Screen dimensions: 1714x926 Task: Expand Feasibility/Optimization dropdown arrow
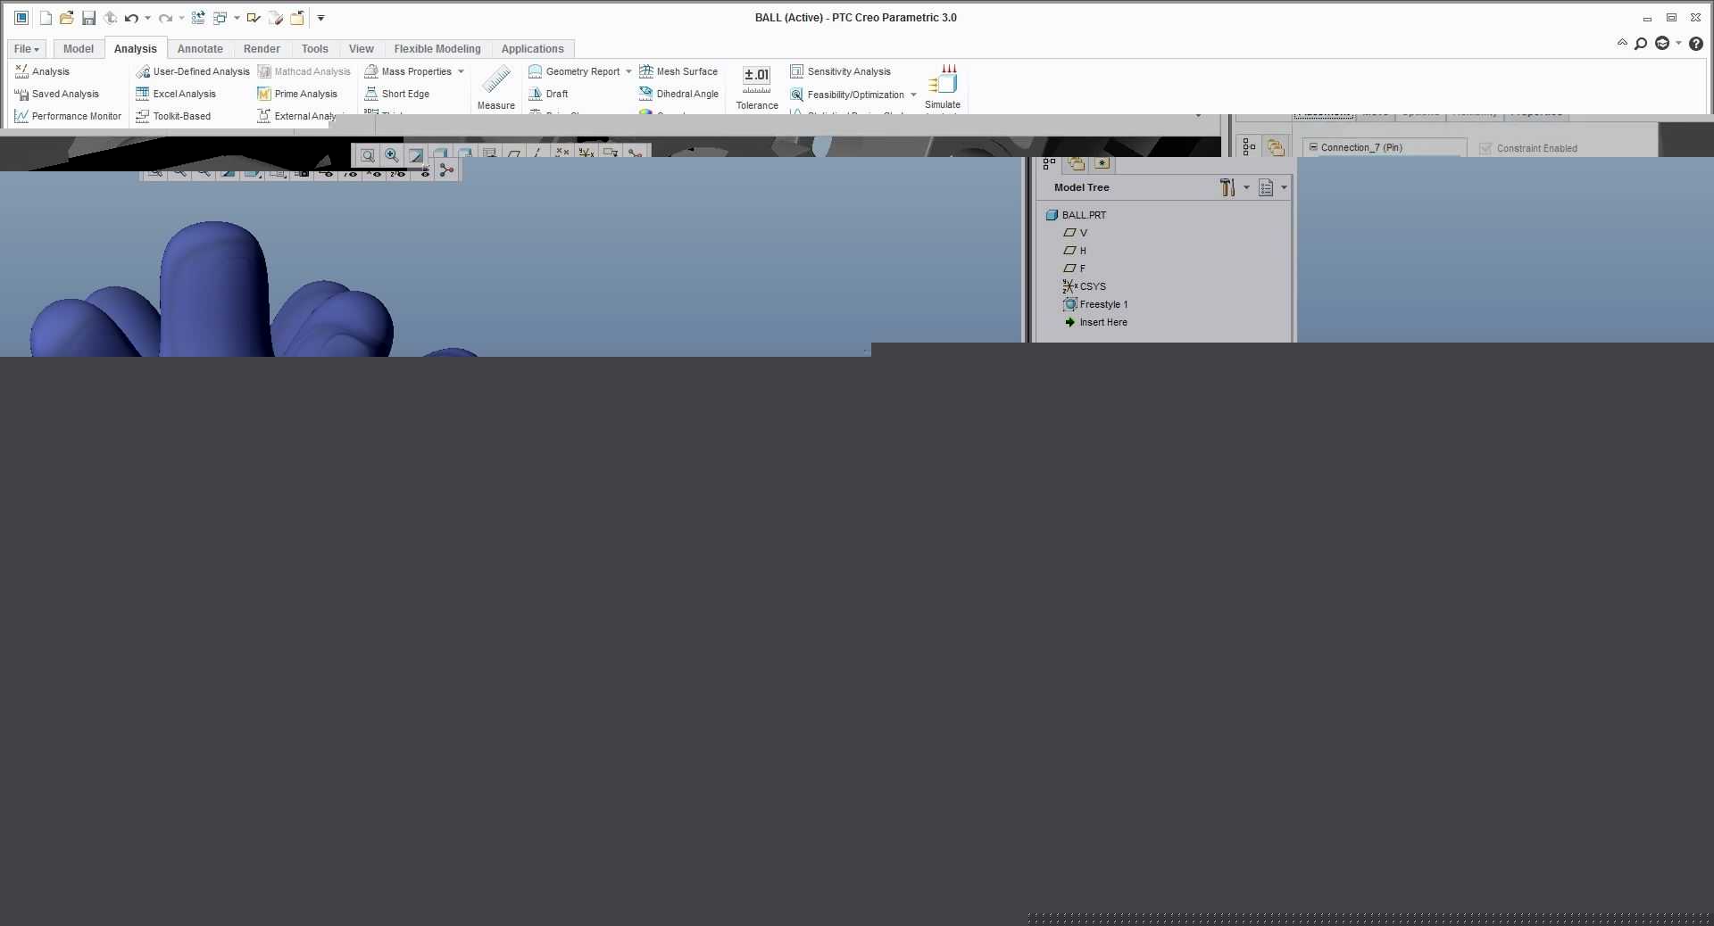(x=914, y=95)
